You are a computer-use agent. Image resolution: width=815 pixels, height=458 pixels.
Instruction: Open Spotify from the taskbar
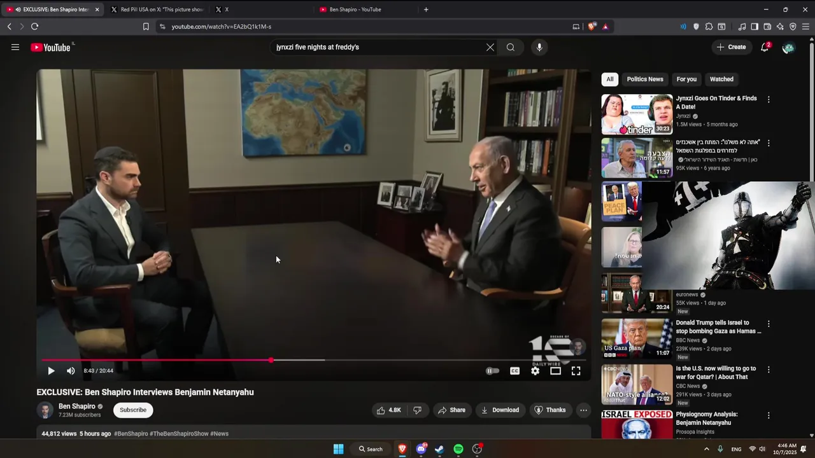pos(458,449)
